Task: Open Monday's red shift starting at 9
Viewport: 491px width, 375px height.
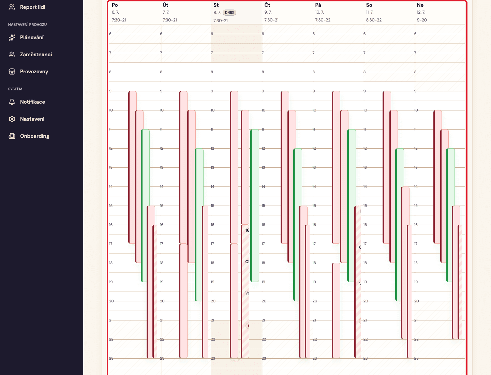Action: pyautogui.click(x=132, y=167)
